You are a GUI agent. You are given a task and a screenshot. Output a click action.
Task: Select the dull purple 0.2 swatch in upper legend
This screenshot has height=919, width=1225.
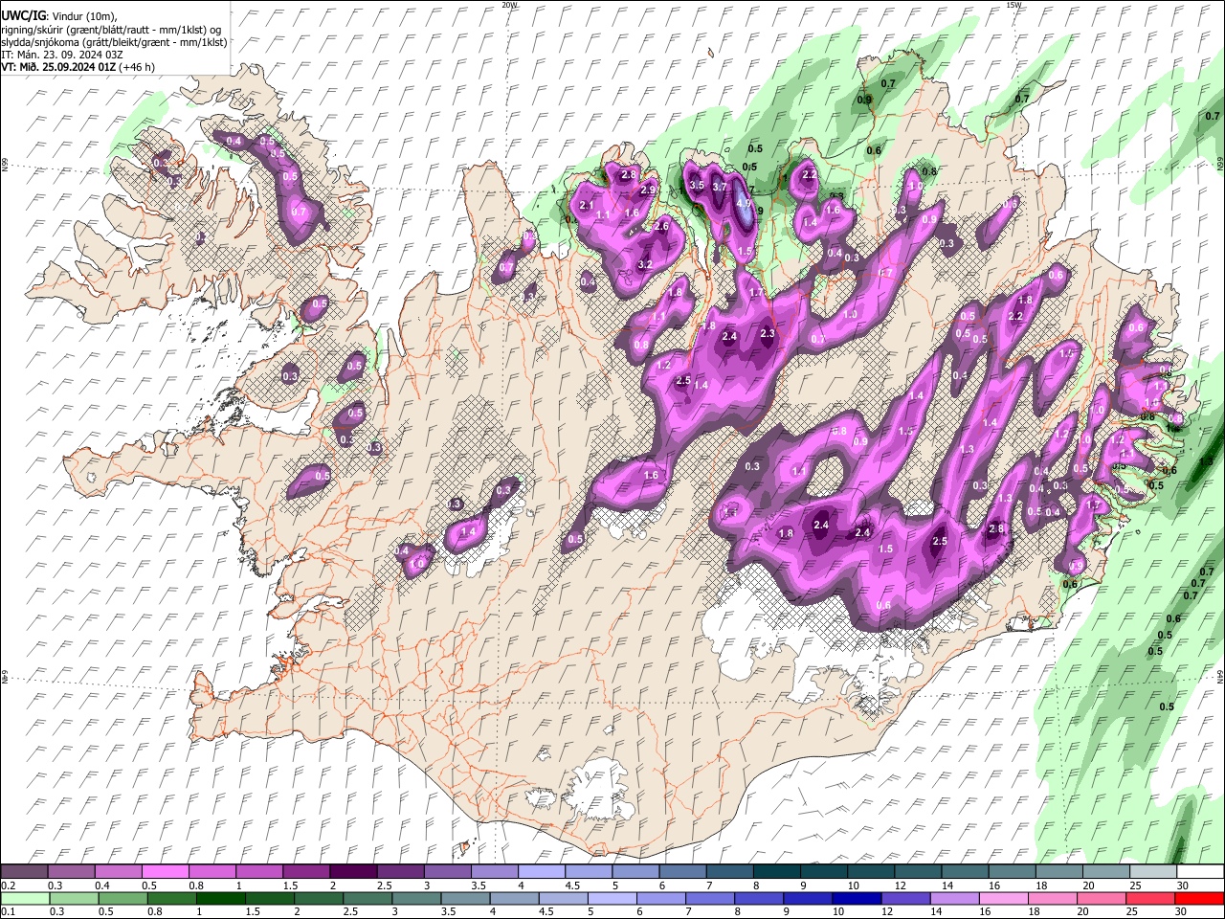[x=24, y=872]
